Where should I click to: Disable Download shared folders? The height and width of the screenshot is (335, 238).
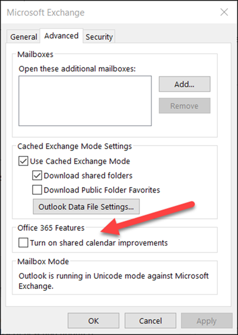point(38,176)
